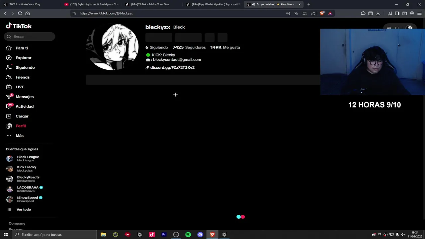Click the Company footer link
425x239 pixels.
pos(17,223)
